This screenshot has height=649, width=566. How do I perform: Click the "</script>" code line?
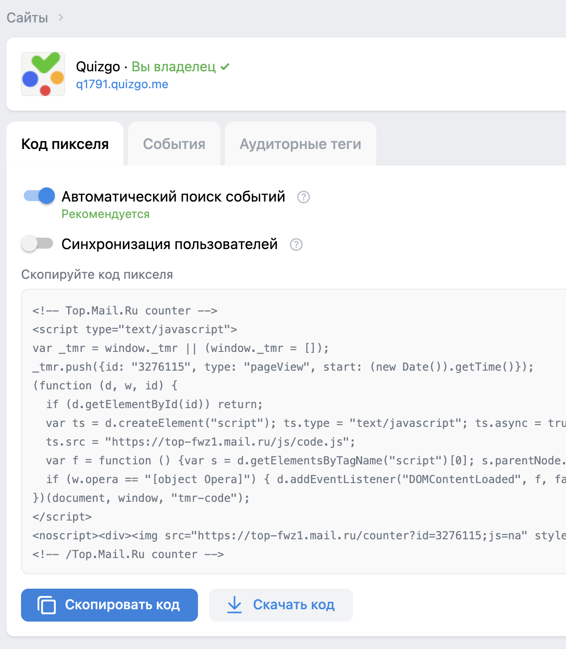point(62,517)
